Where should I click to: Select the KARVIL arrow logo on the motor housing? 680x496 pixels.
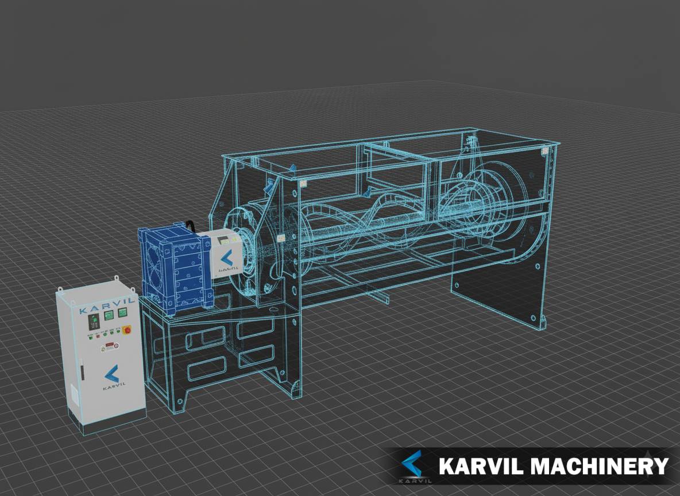(x=227, y=257)
